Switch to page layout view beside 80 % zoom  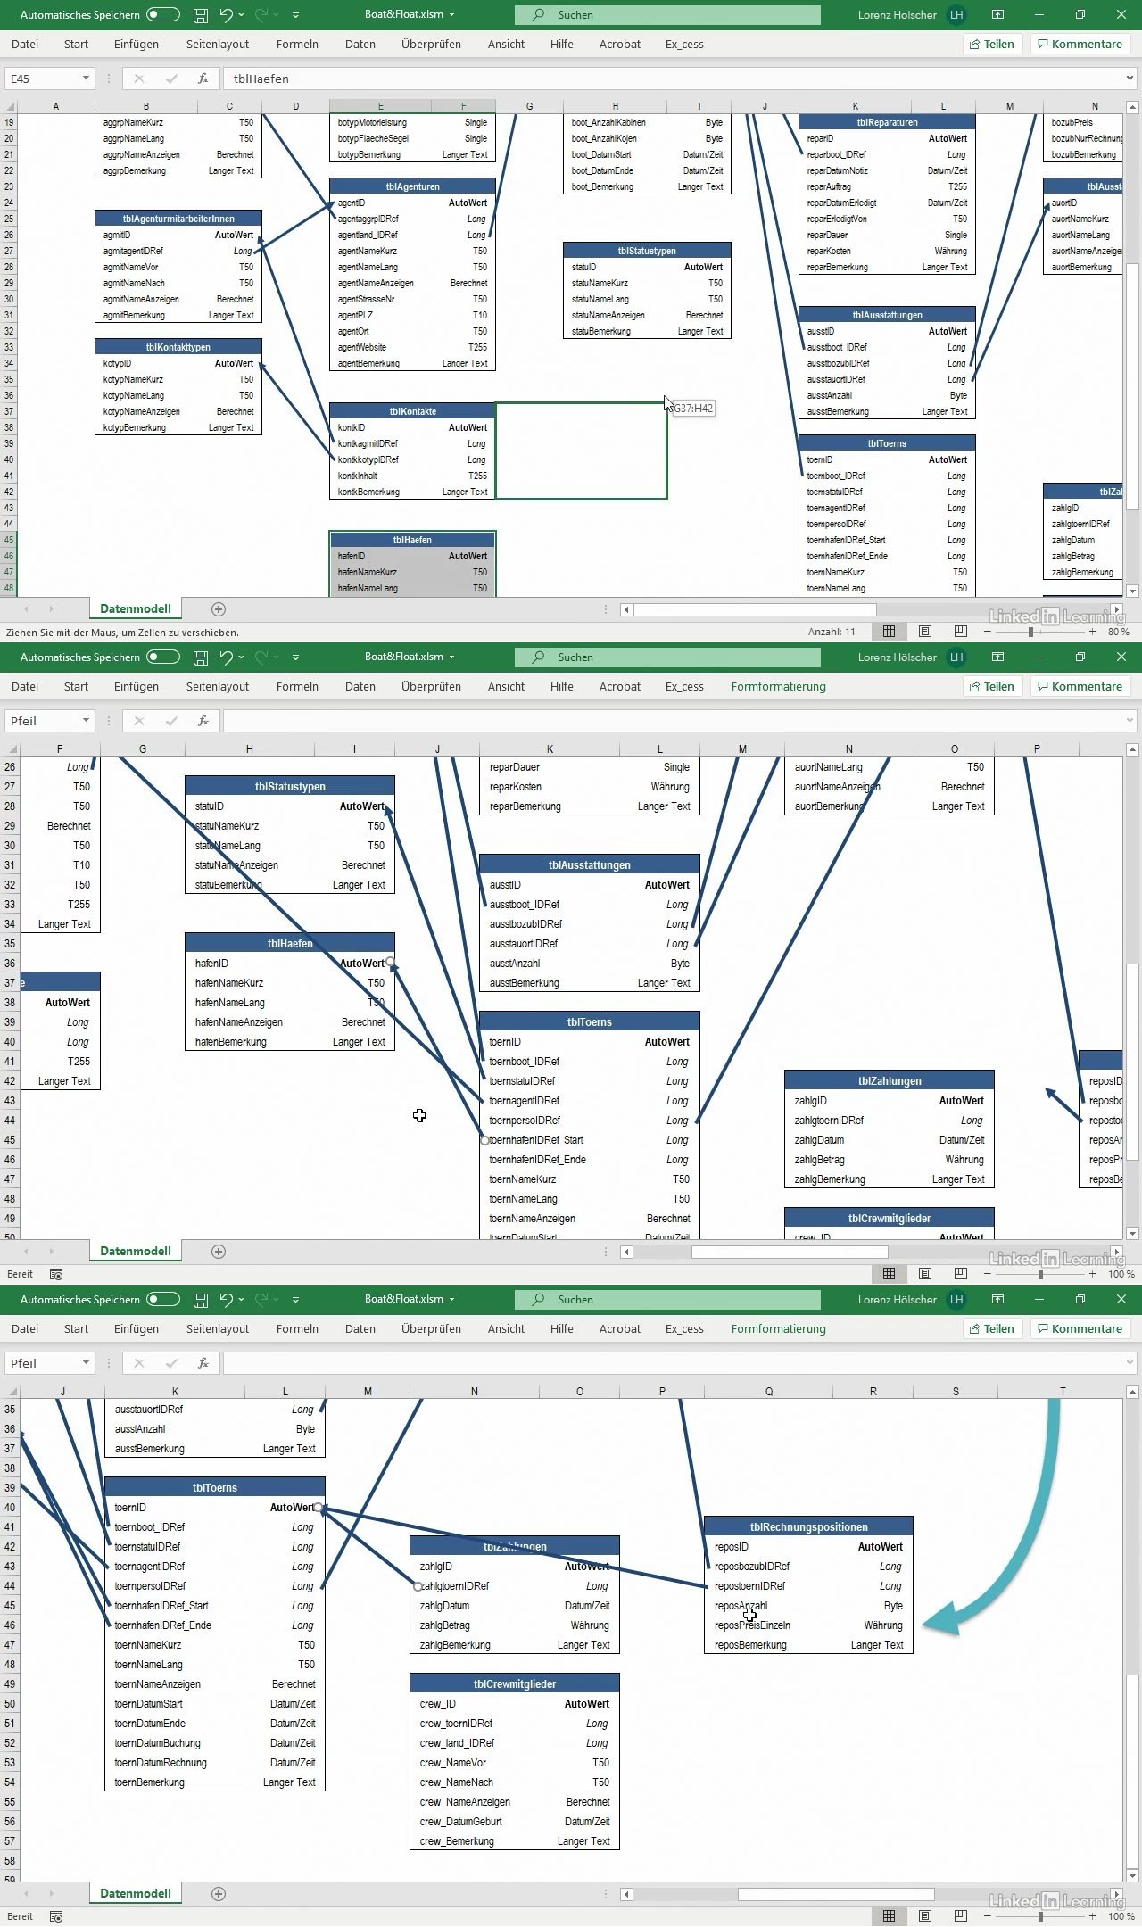pos(925,632)
